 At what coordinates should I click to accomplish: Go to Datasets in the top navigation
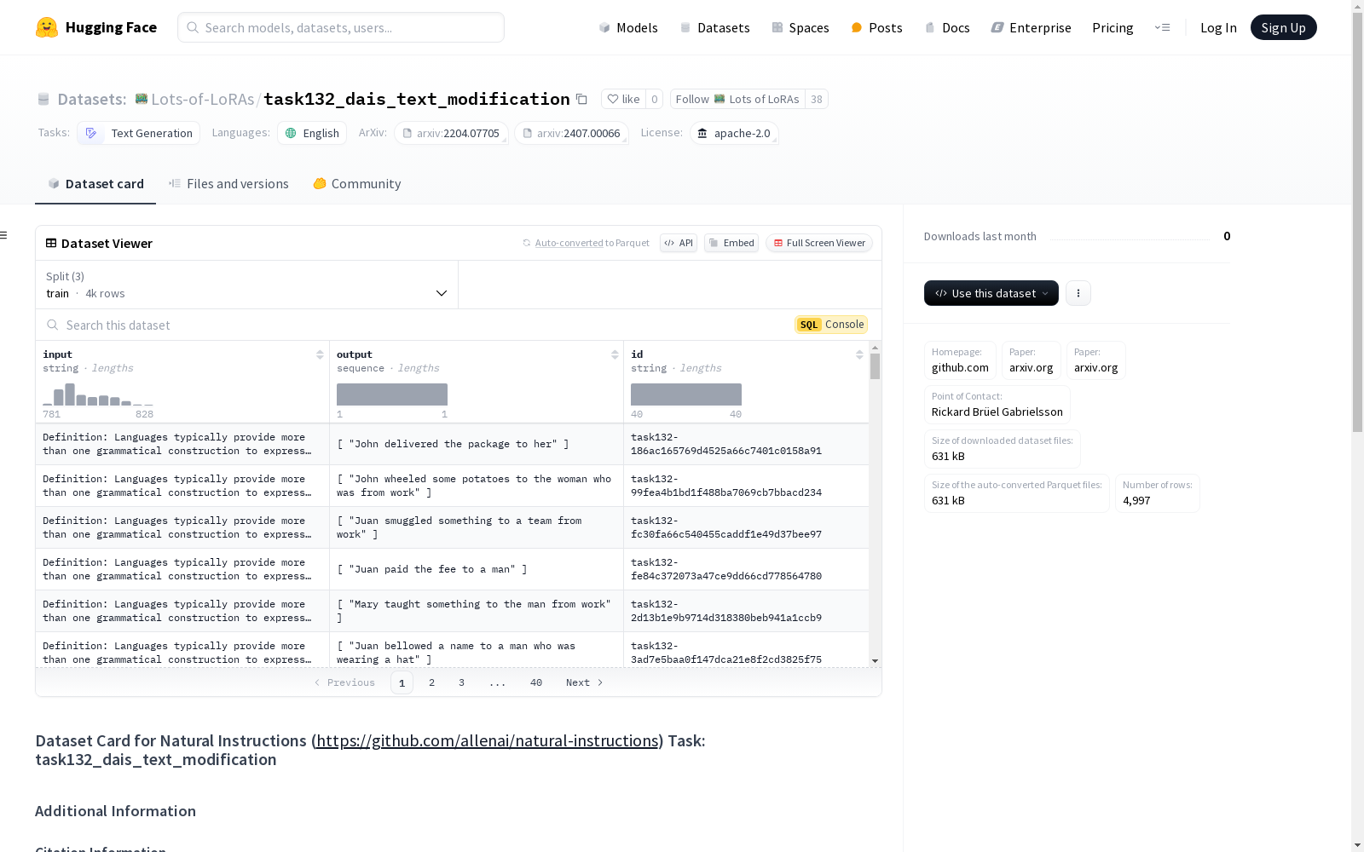coord(714,27)
